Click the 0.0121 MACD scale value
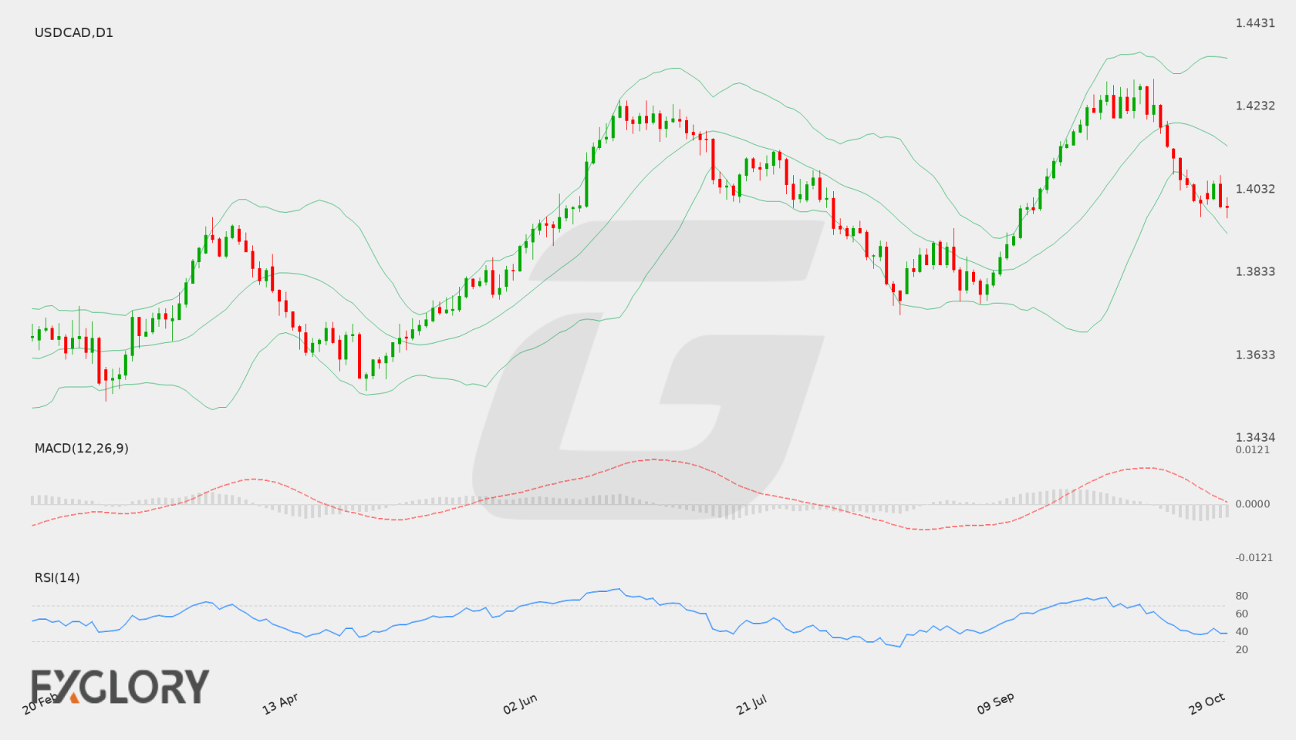Viewport: 1296px width, 740px height. tap(1253, 449)
